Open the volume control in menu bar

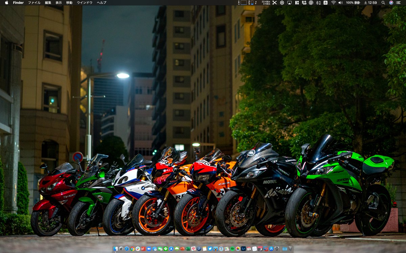(340, 2)
